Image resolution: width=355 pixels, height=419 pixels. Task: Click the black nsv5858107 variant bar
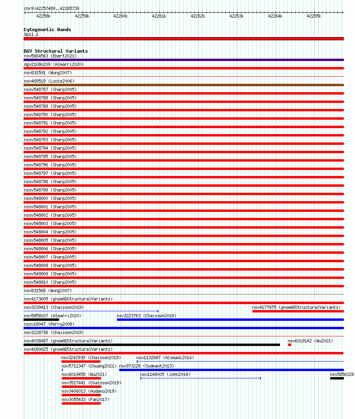(41, 320)
